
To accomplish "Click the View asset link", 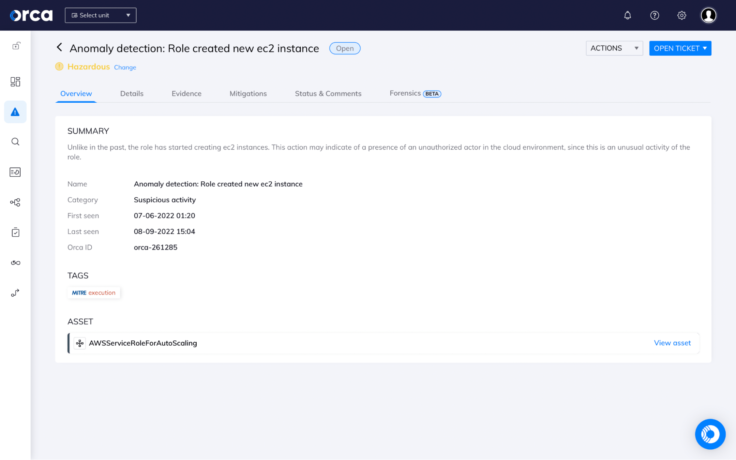I will tap(672, 343).
